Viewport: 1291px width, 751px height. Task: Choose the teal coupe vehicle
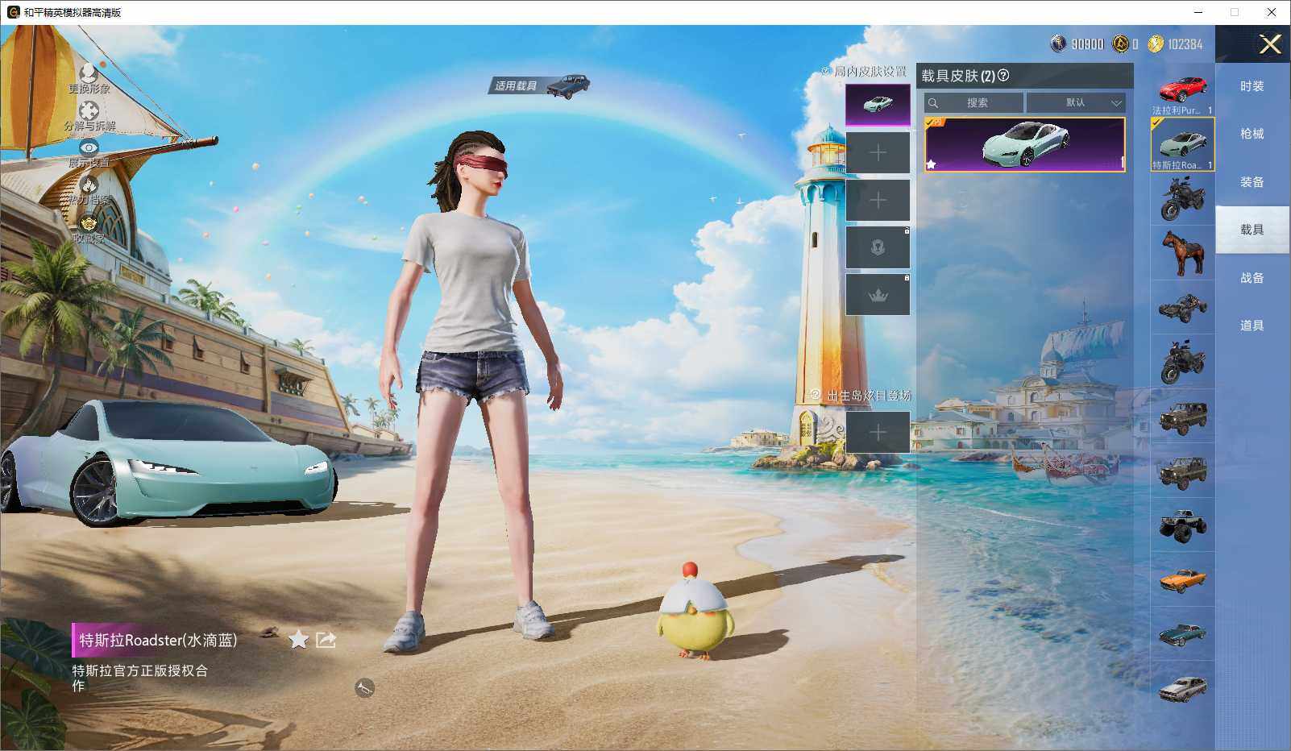(1182, 634)
